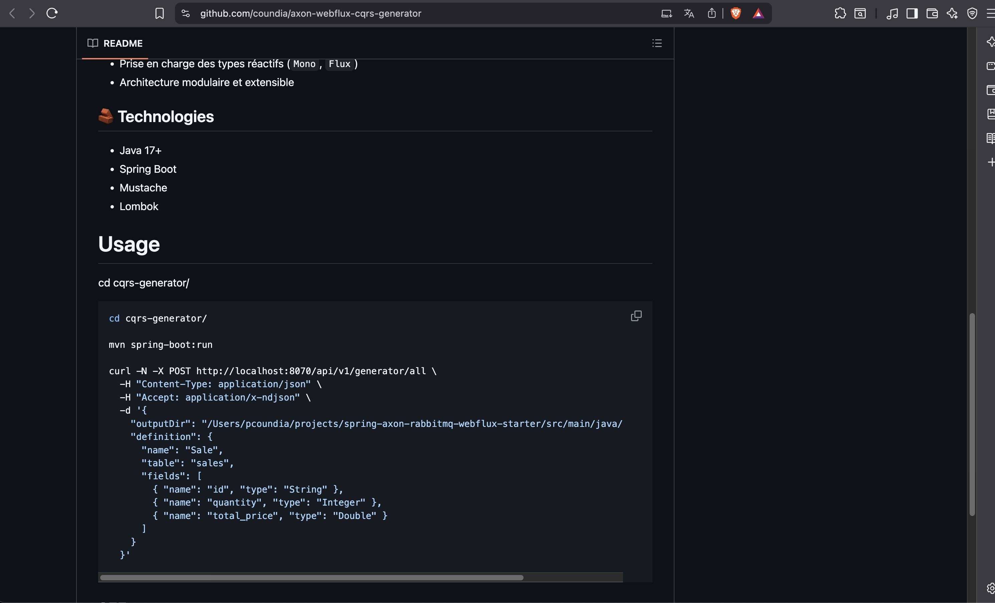The image size is (995, 603).
Task: Bookmark this page with bookmark icon
Action: coord(160,13)
